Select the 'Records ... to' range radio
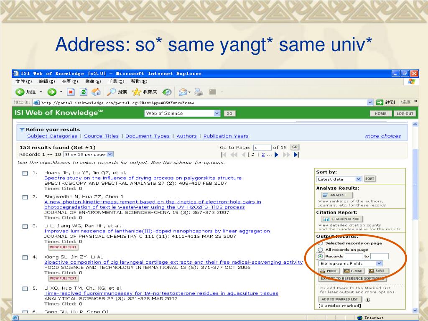 321,256
